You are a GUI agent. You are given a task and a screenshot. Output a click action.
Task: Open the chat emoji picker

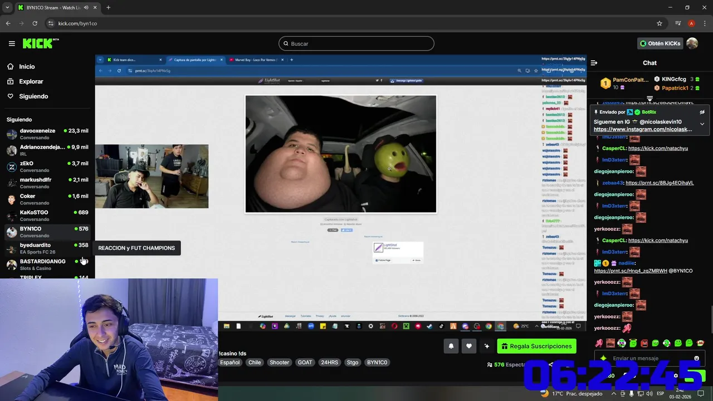[x=696, y=358]
